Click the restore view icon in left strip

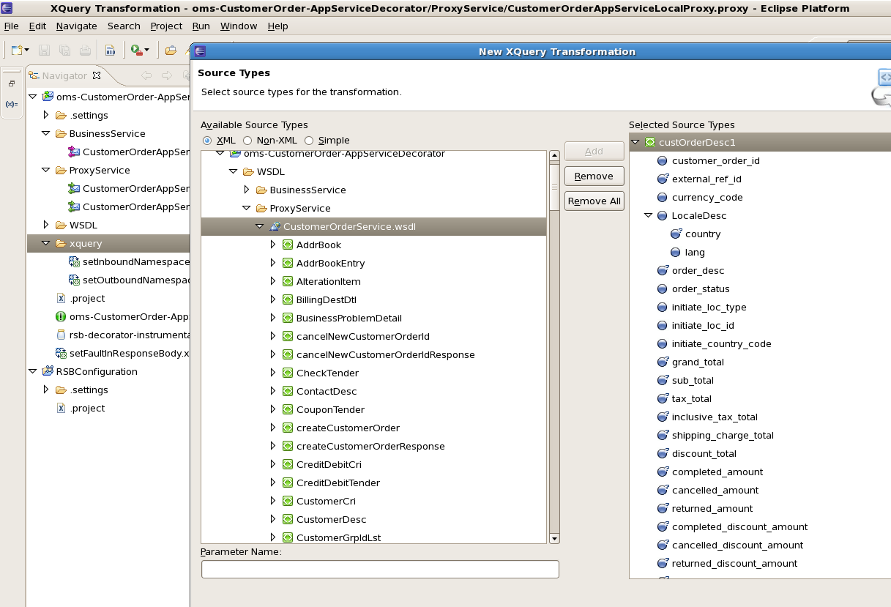coord(12,83)
